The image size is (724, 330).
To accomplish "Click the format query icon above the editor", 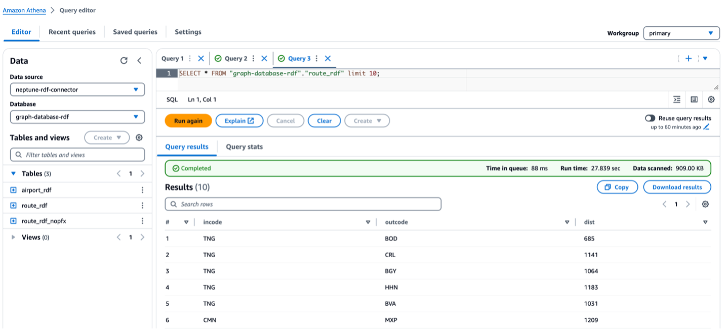I will tap(677, 100).
